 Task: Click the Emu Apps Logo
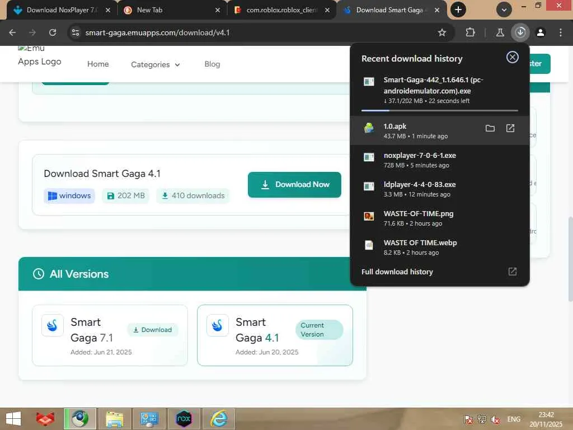pyautogui.click(x=39, y=55)
